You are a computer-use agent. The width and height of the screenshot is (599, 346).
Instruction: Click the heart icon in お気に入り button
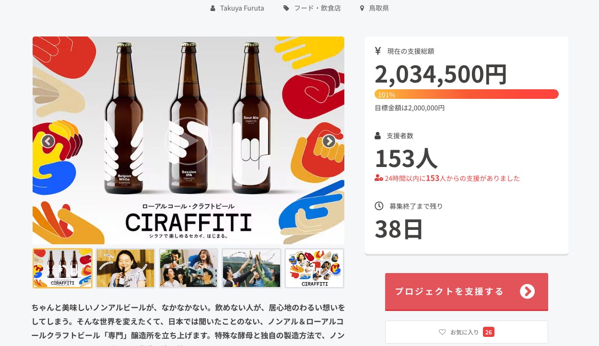442,332
